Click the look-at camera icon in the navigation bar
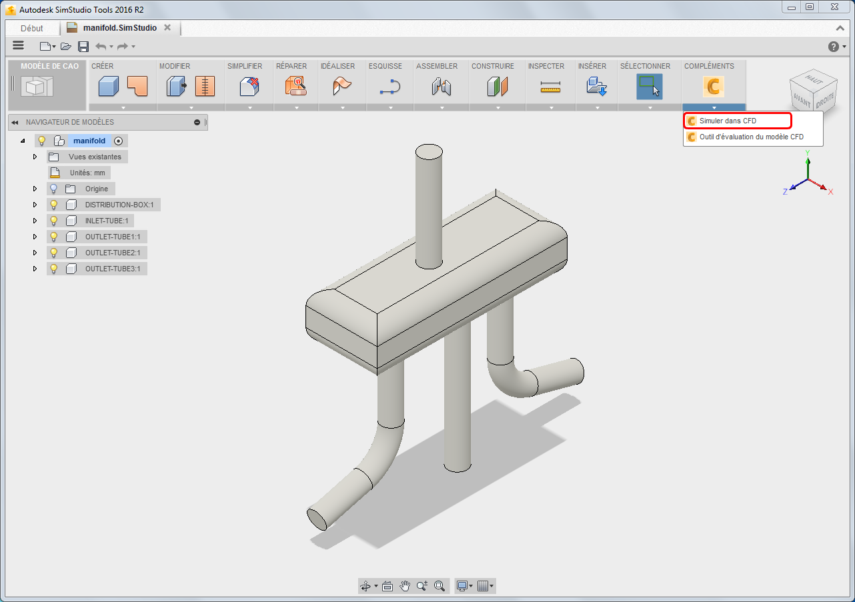Screen dimensions: 855x602 [x=387, y=586]
